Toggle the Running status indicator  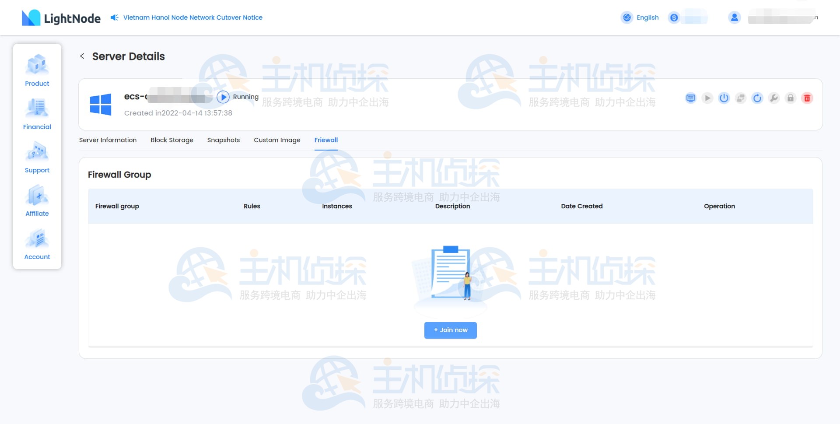click(224, 97)
